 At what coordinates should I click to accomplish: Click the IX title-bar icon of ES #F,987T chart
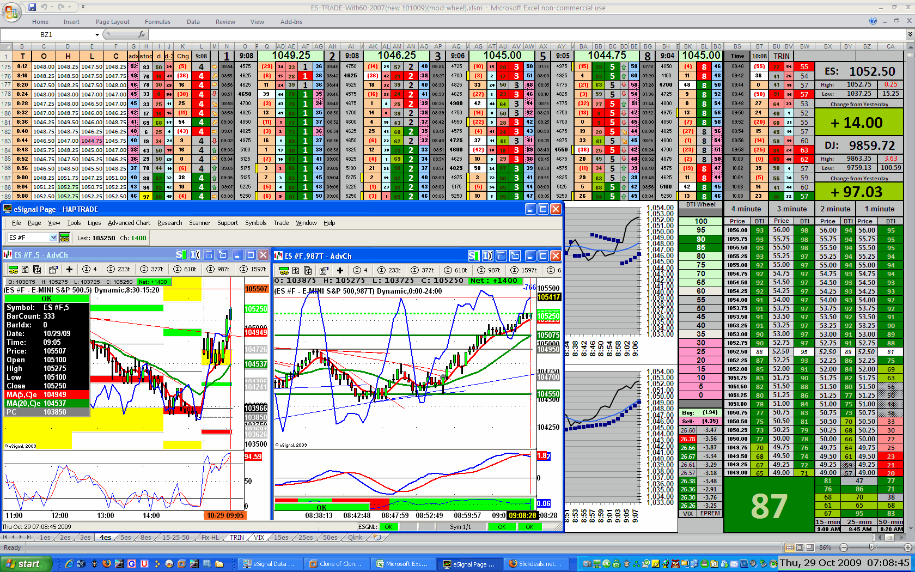tap(487, 255)
